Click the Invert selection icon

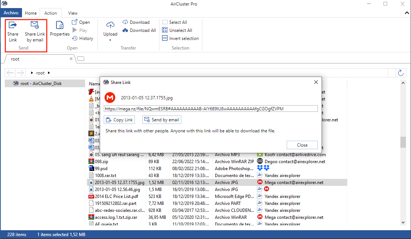click(164, 38)
